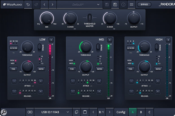Screen dimensions: 175x116
Task: Go to next preset with right chevron
Action: point(52,4)
